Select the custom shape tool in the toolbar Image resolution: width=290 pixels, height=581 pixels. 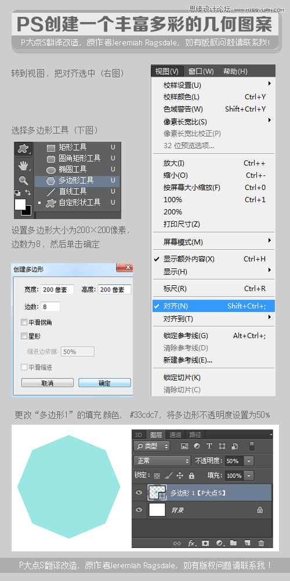(23, 149)
